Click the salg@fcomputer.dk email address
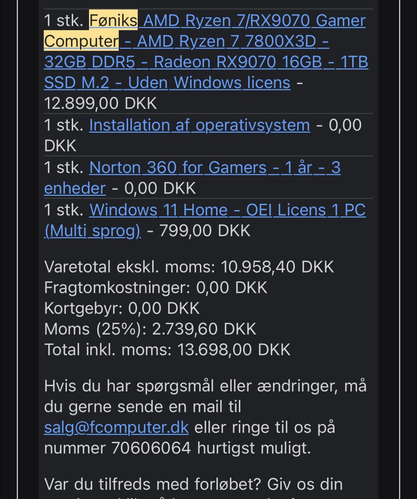This screenshot has width=417, height=499. (116, 428)
